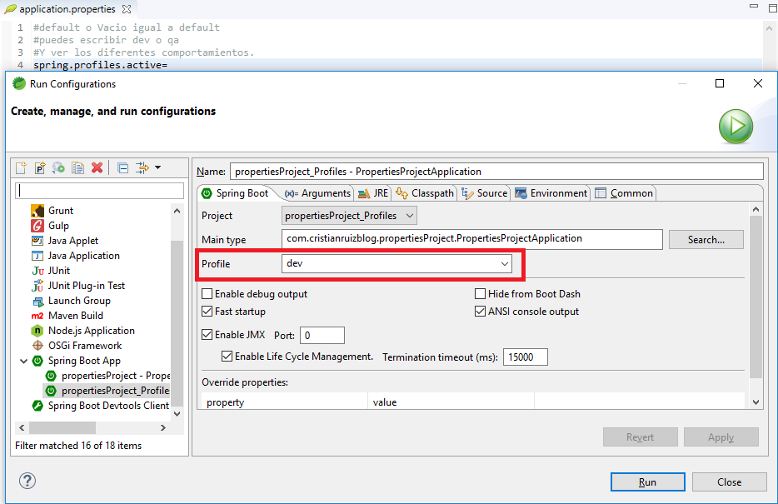Select the propertiesProject - Prope configuration

pyautogui.click(x=107, y=376)
